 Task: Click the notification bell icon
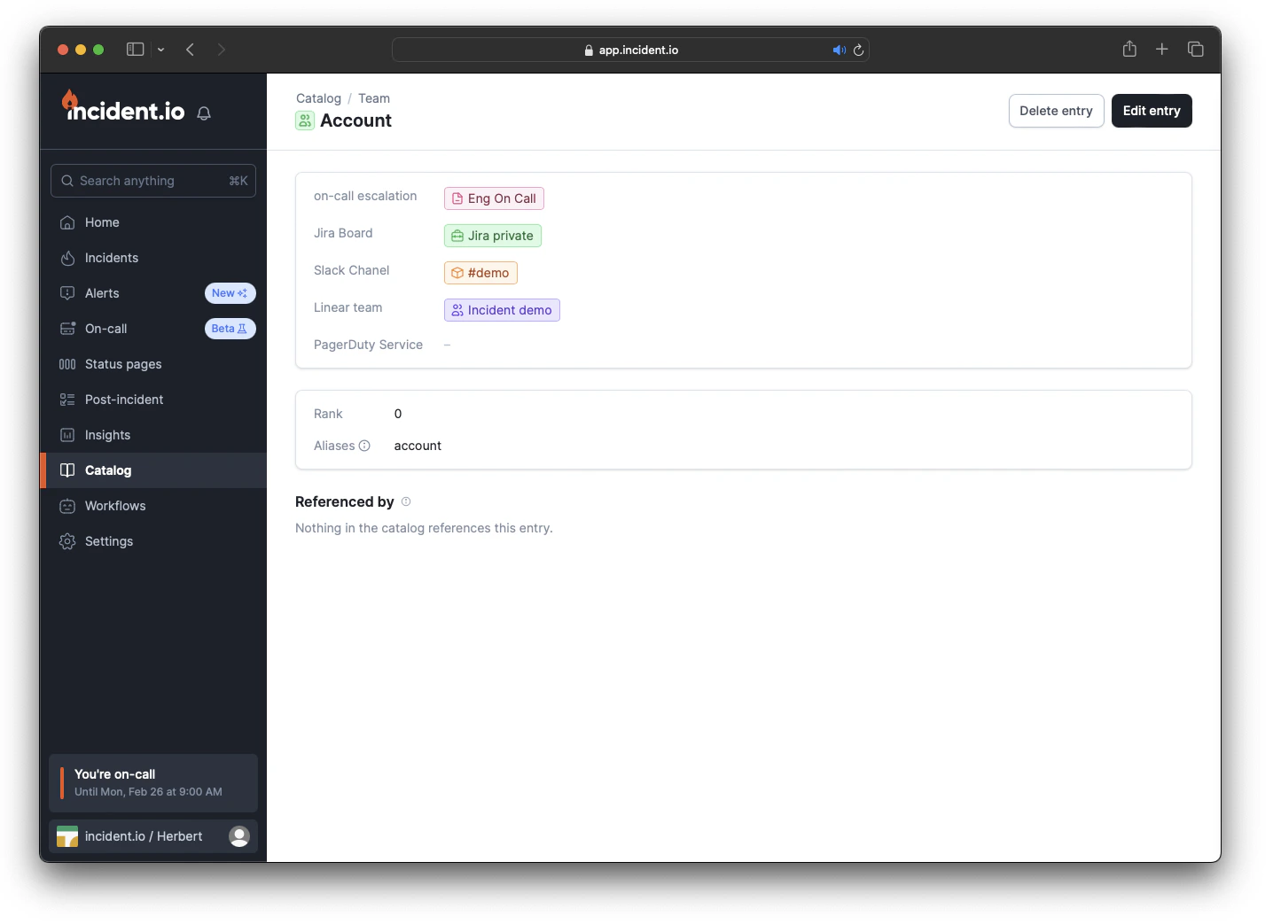(x=204, y=113)
